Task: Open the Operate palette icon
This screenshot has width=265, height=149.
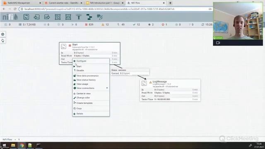Action: (x=3, y=41)
